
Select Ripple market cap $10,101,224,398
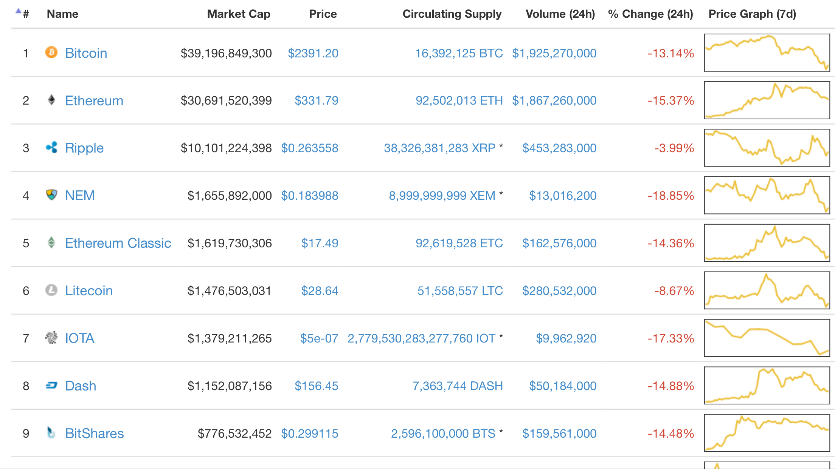pos(226,148)
